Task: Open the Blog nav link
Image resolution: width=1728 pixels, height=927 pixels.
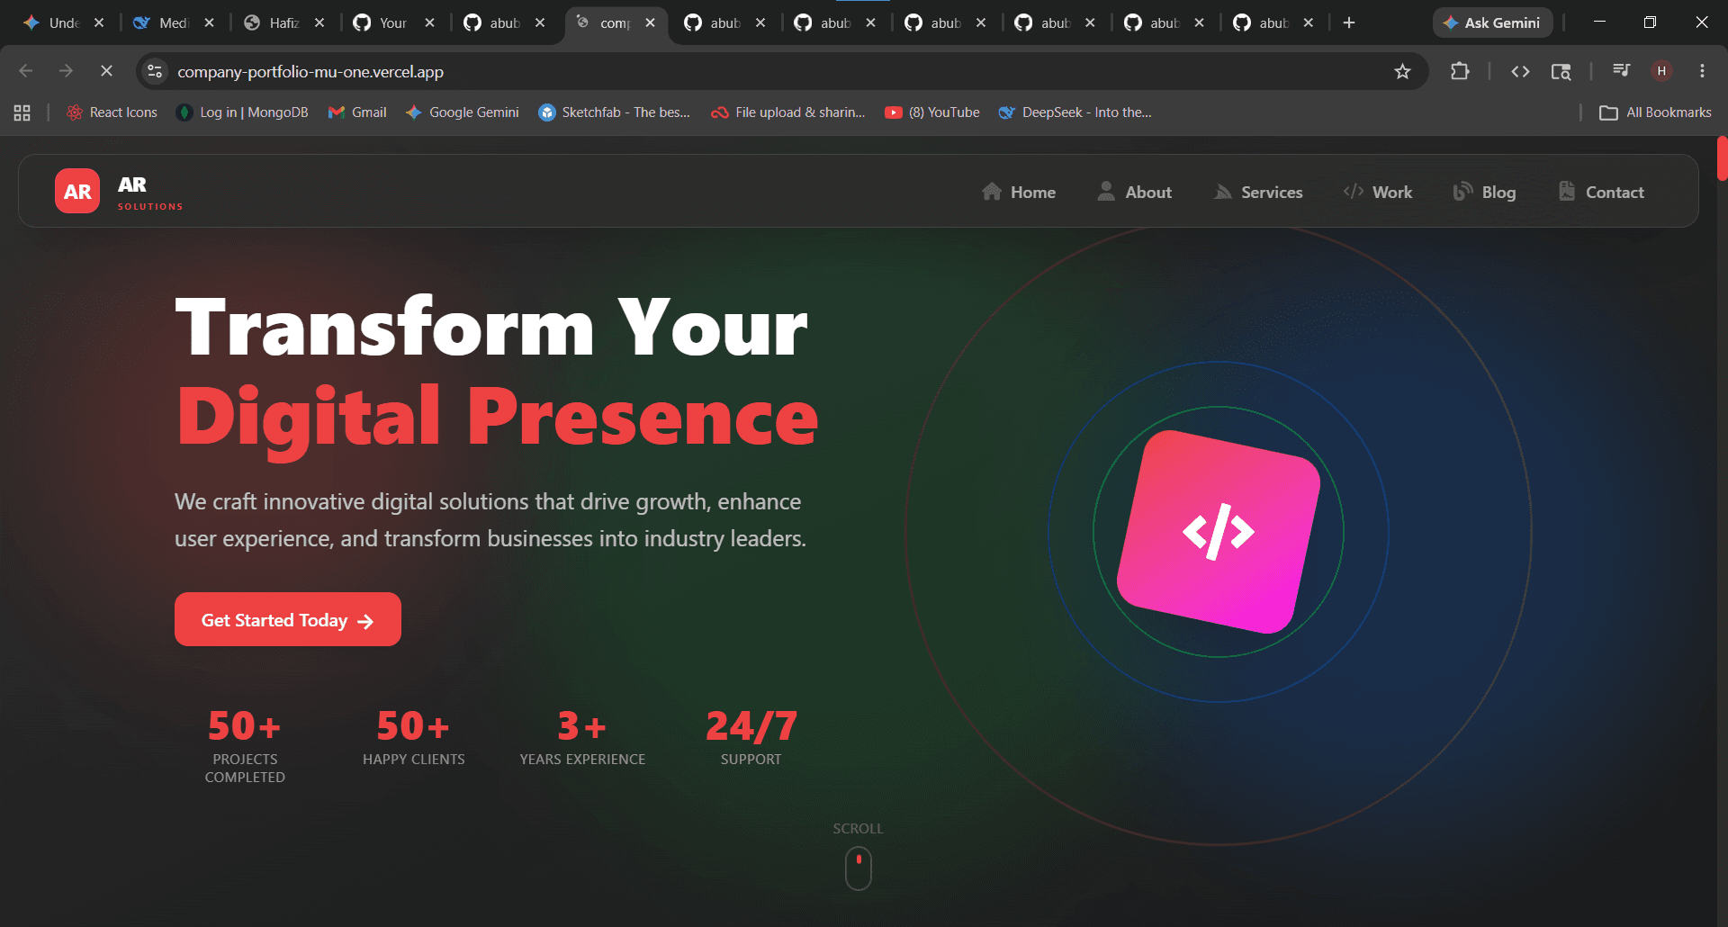Action: 1484,192
